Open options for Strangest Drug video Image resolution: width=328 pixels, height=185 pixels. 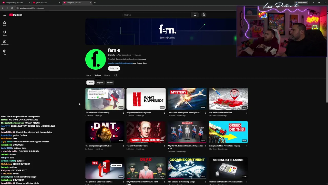pos(123,146)
